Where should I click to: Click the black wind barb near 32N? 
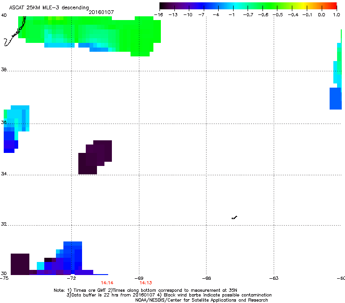(235, 218)
